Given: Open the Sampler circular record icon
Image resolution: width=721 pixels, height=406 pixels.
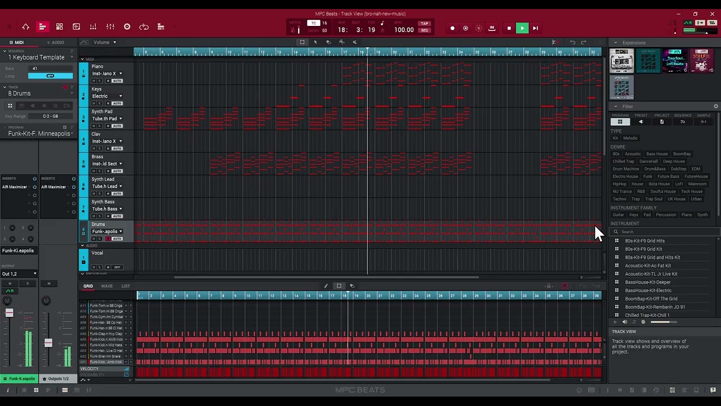Looking at the screenshot, I should 127,27.
